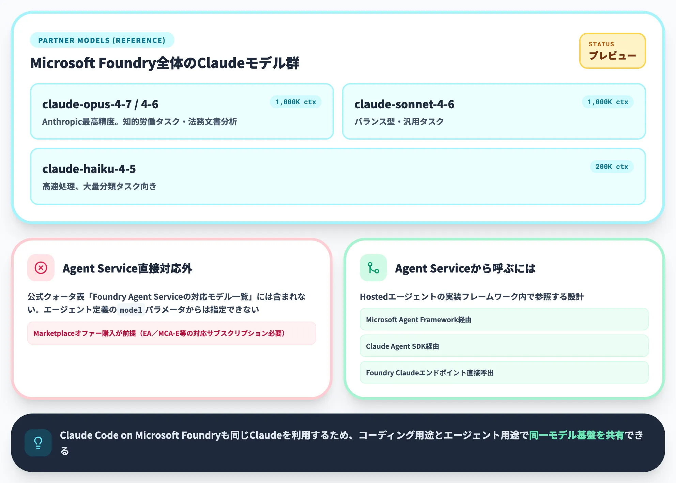Click the Microsoft Foundry全体のClaudeモデル群 heading

click(165, 63)
